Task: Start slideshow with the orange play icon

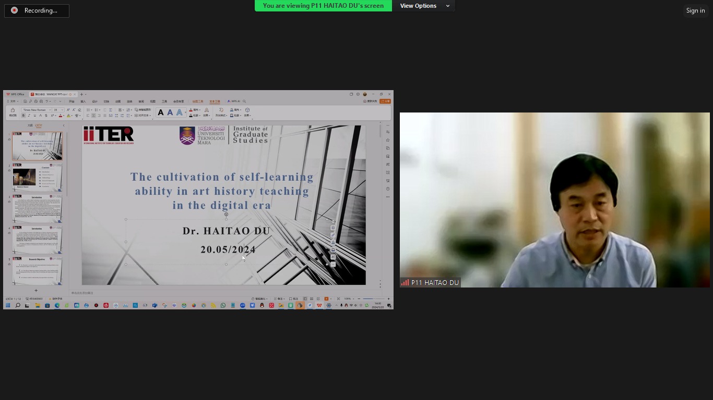Action: pos(326,298)
